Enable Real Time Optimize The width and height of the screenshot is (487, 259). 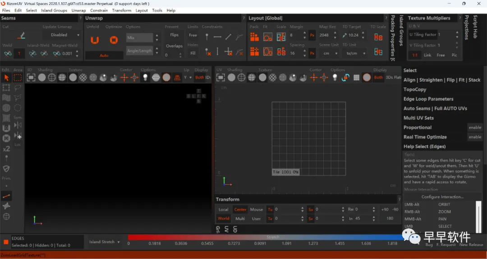tap(475, 137)
